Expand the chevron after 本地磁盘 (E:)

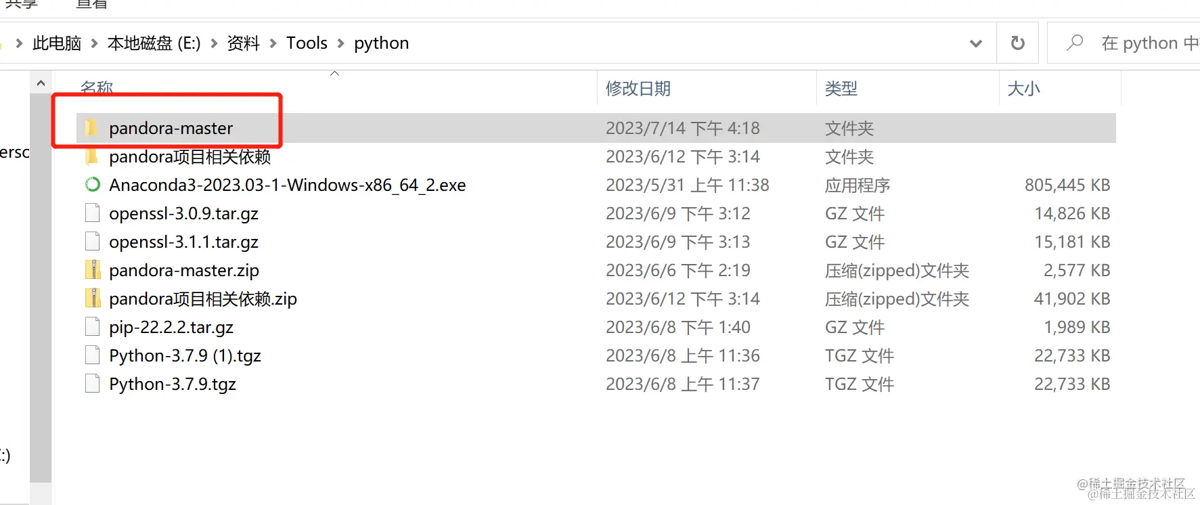click(x=214, y=43)
